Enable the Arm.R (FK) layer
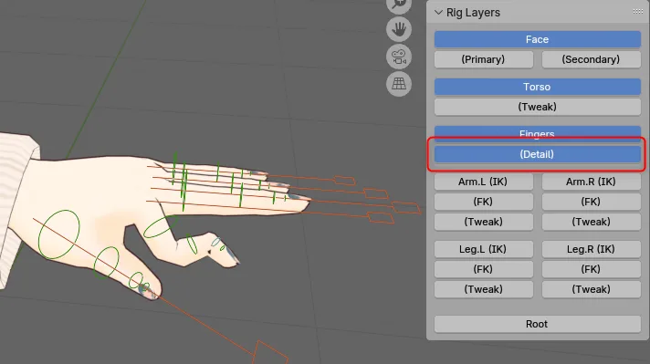 click(592, 202)
